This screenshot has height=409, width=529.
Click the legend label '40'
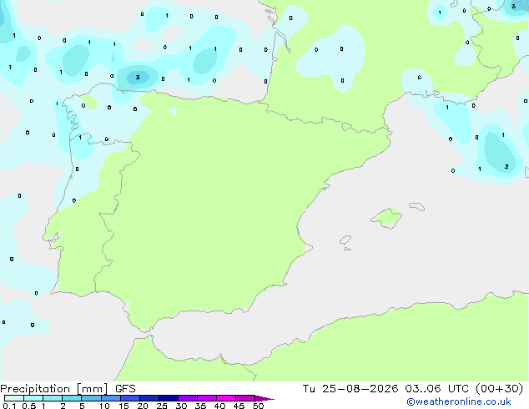[x=220, y=406]
